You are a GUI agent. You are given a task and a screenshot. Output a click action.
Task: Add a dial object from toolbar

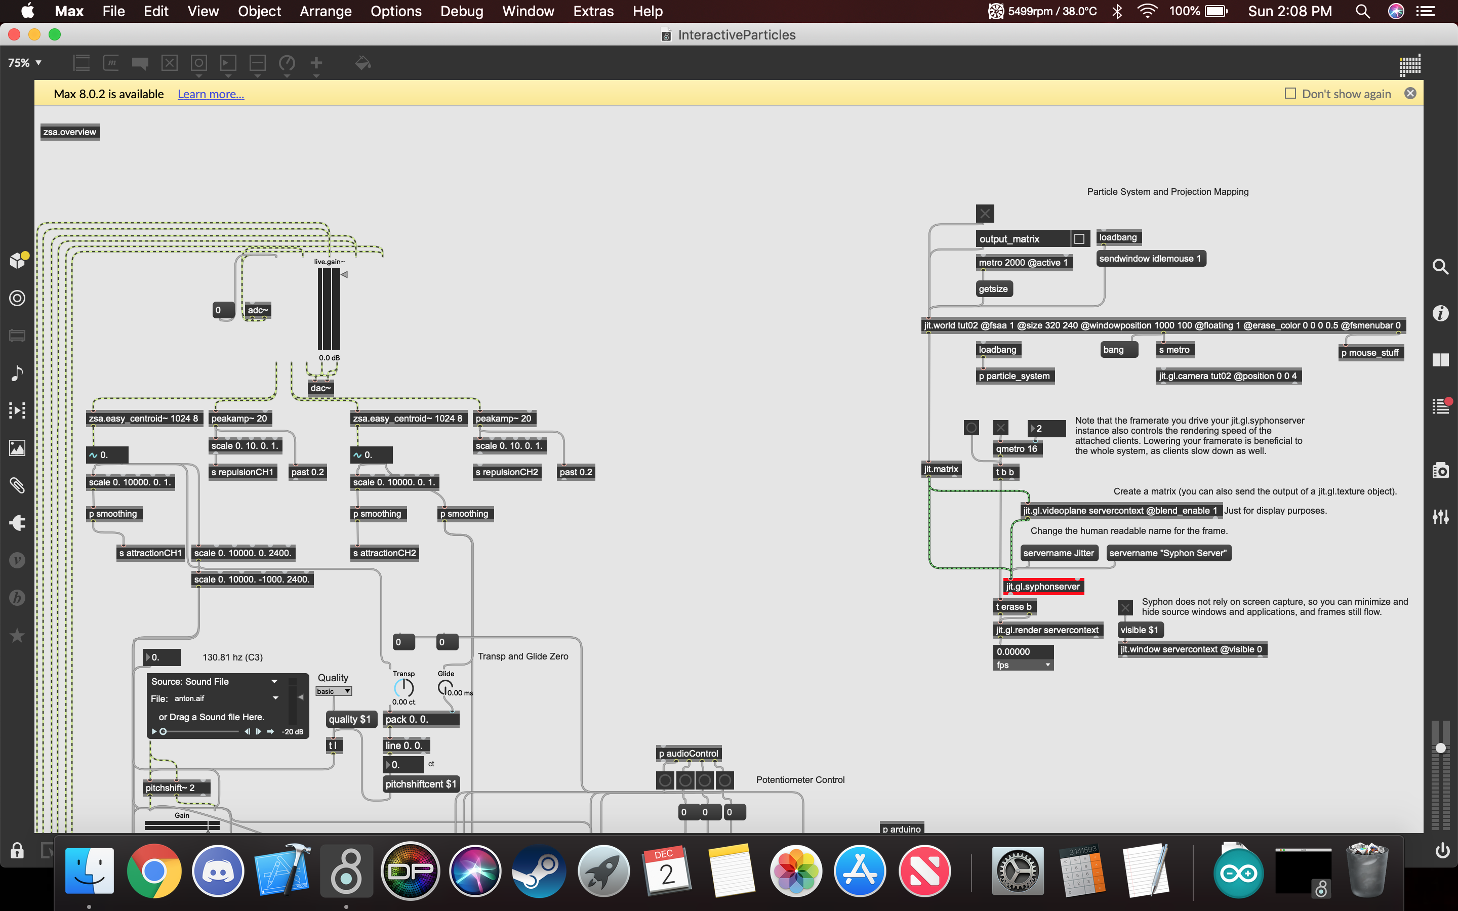click(287, 63)
